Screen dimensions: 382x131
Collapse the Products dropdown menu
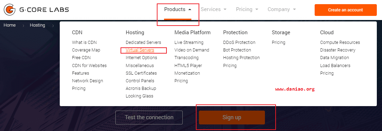[178, 10]
